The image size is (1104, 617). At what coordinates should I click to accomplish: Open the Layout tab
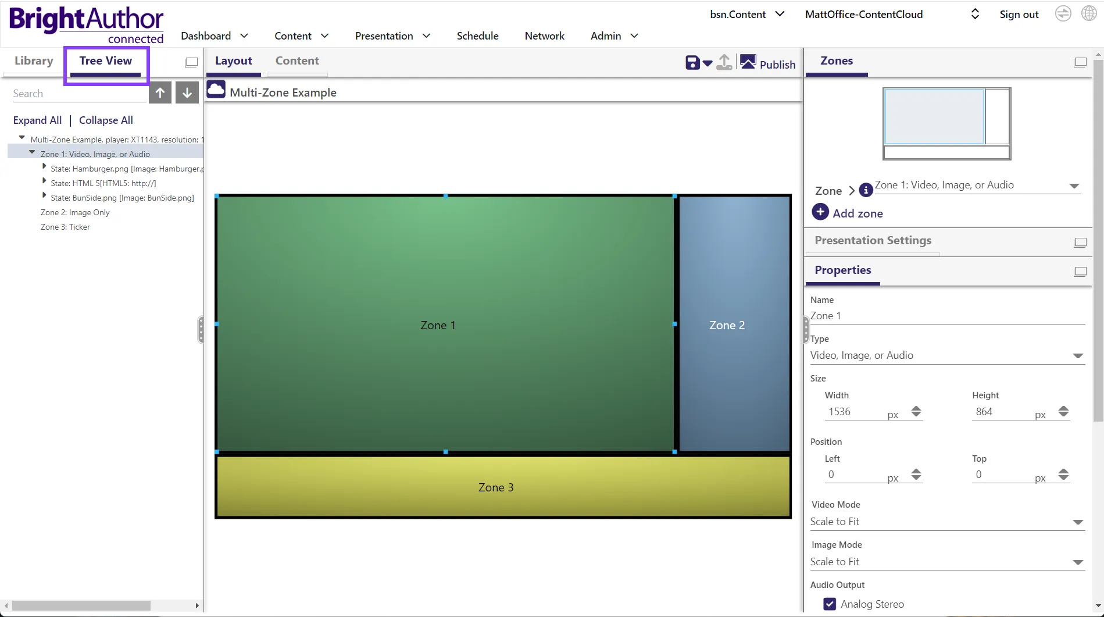pyautogui.click(x=234, y=60)
